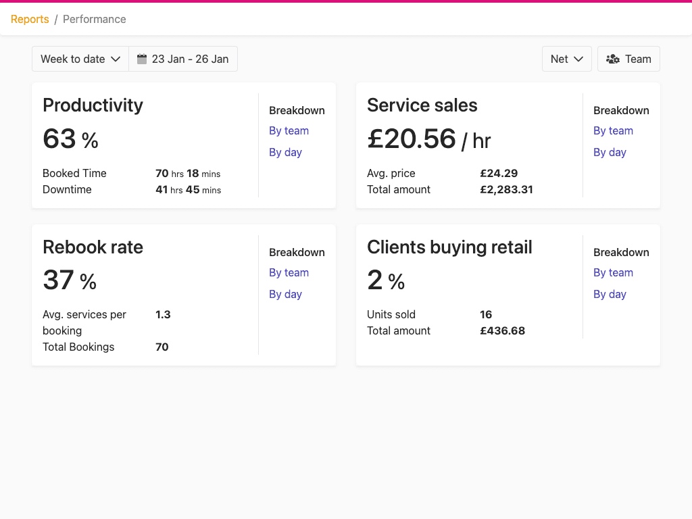The width and height of the screenshot is (692, 519).
Task: Open the Team filter selector
Action: [628, 59]
